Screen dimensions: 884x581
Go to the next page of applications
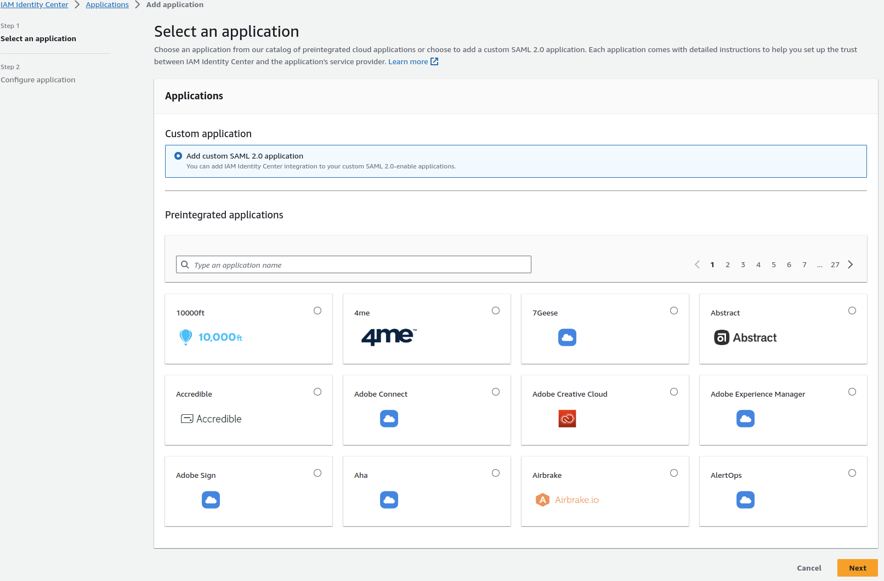coord(851,264)
